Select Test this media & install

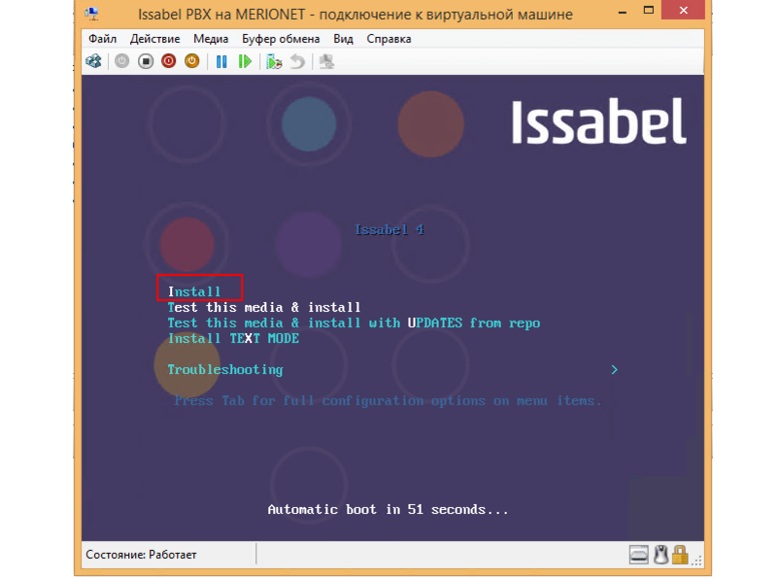click(264, 308)
